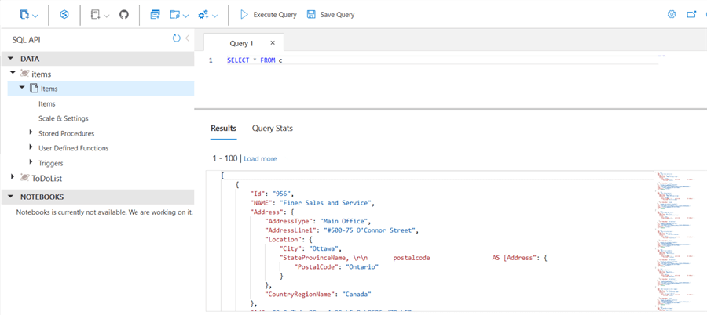Open the New Container dropdown arrow
This screenshot has height=315, width=707.
(35, 16)
